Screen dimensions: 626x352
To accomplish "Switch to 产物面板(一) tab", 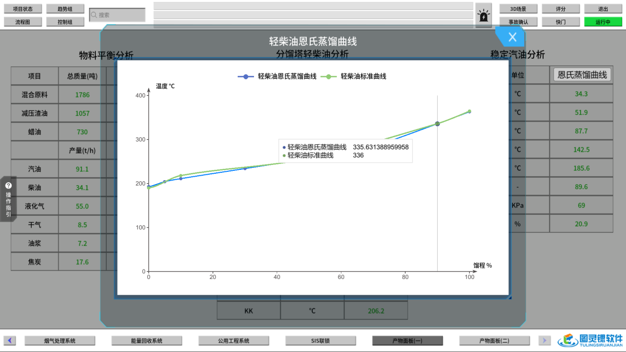I will click(407, 341).
